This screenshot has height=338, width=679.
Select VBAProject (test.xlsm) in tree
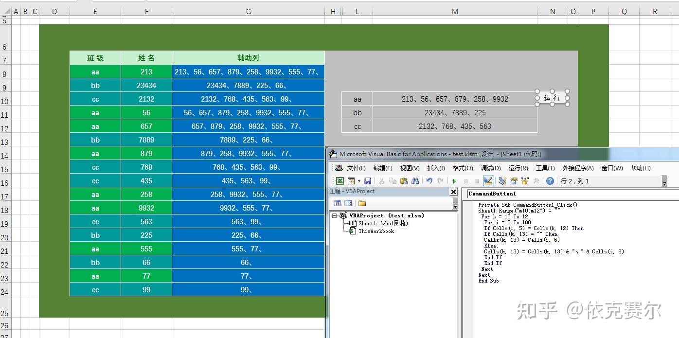[387, 215]
